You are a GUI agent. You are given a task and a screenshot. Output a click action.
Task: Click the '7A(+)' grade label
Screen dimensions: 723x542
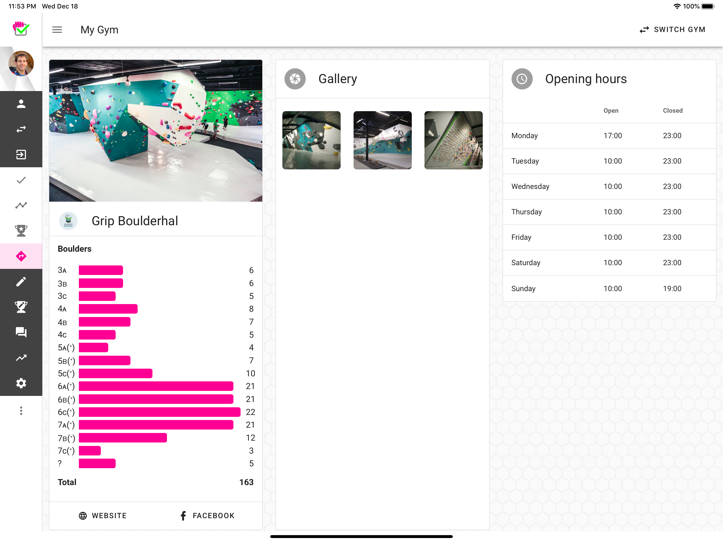[66, 425]
